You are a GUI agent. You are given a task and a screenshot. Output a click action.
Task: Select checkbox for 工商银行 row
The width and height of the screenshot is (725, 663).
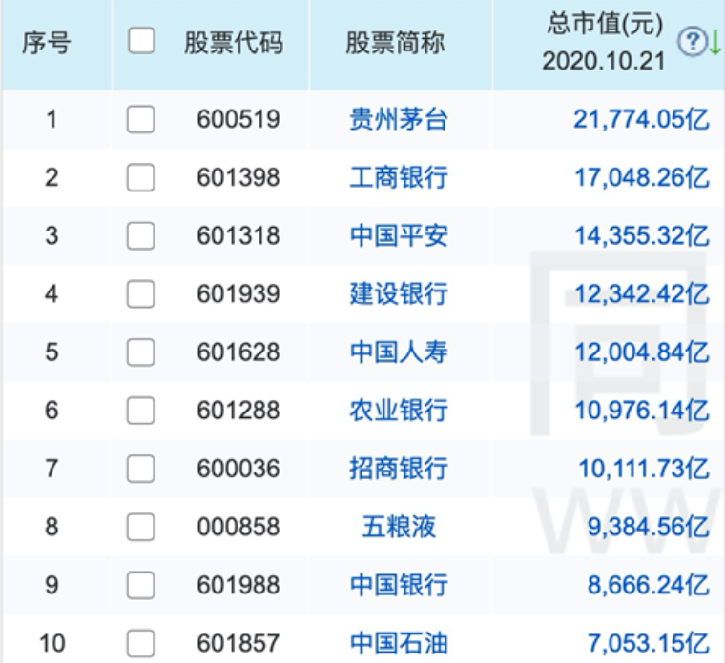(141, 177)
